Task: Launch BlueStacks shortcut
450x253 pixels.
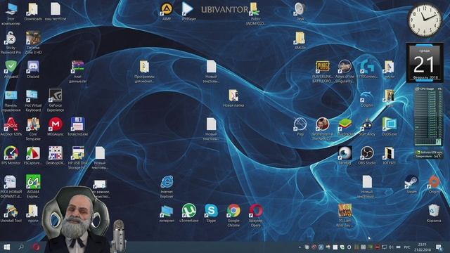Action: click(345, 126)
